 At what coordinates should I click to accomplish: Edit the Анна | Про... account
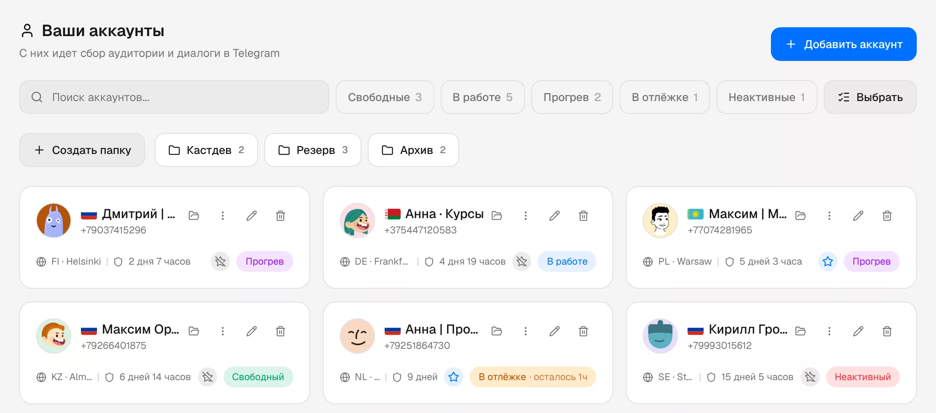[x=555, y=331]
